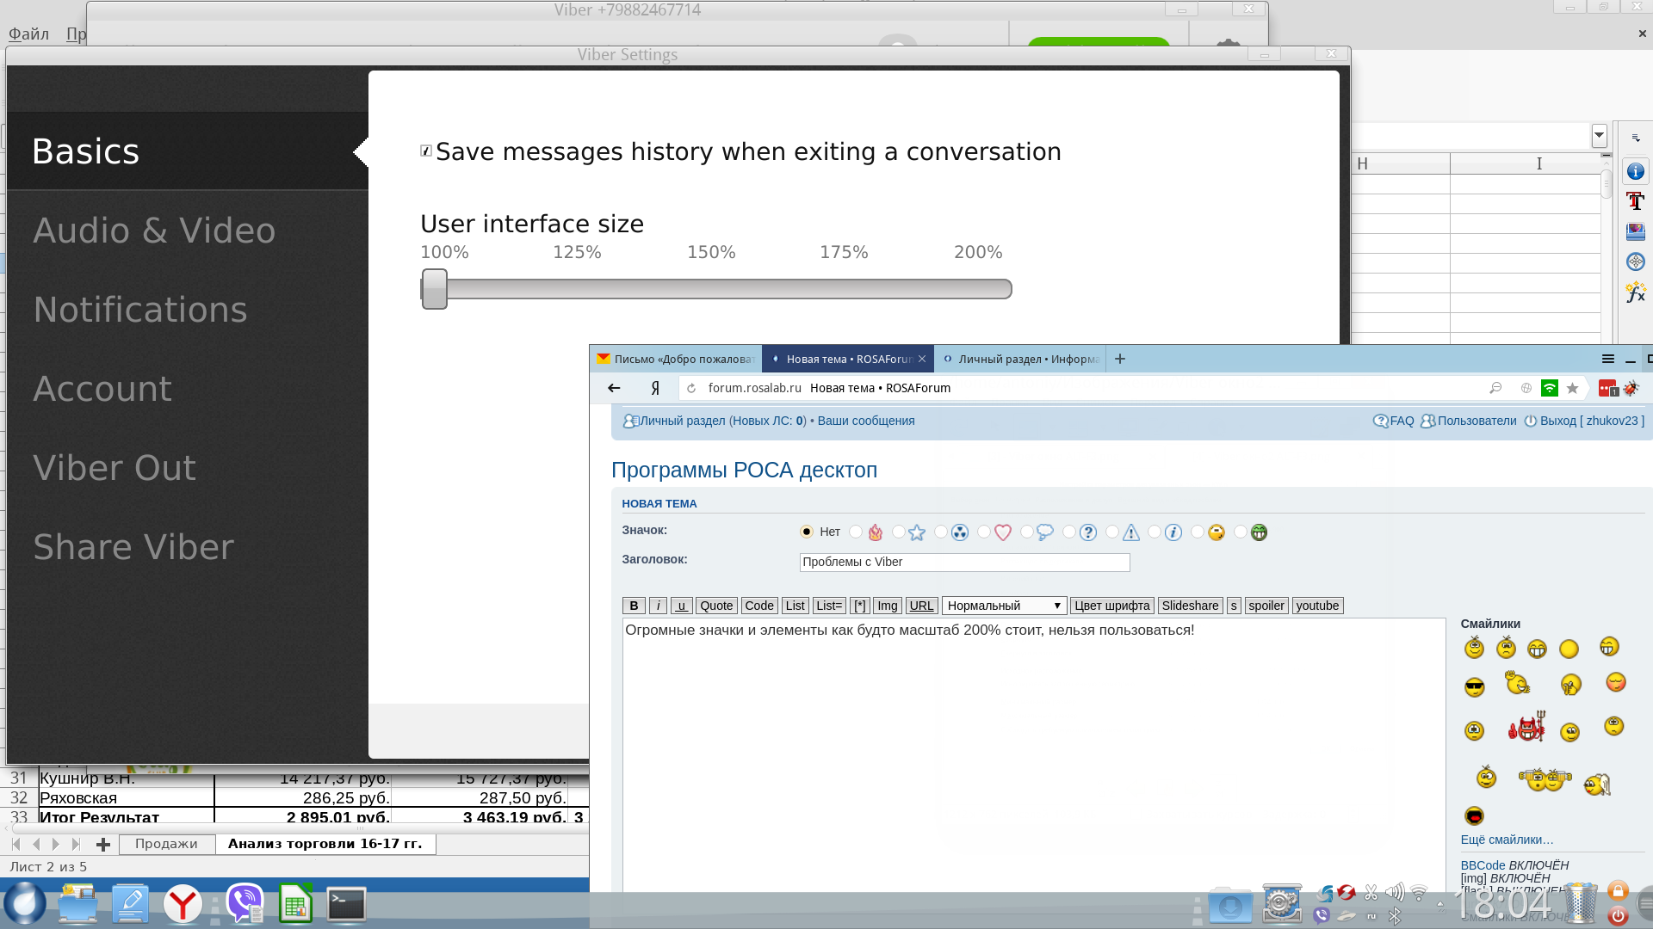
Task: Open Audio & Video settings section
Action: tap(155, 231)
